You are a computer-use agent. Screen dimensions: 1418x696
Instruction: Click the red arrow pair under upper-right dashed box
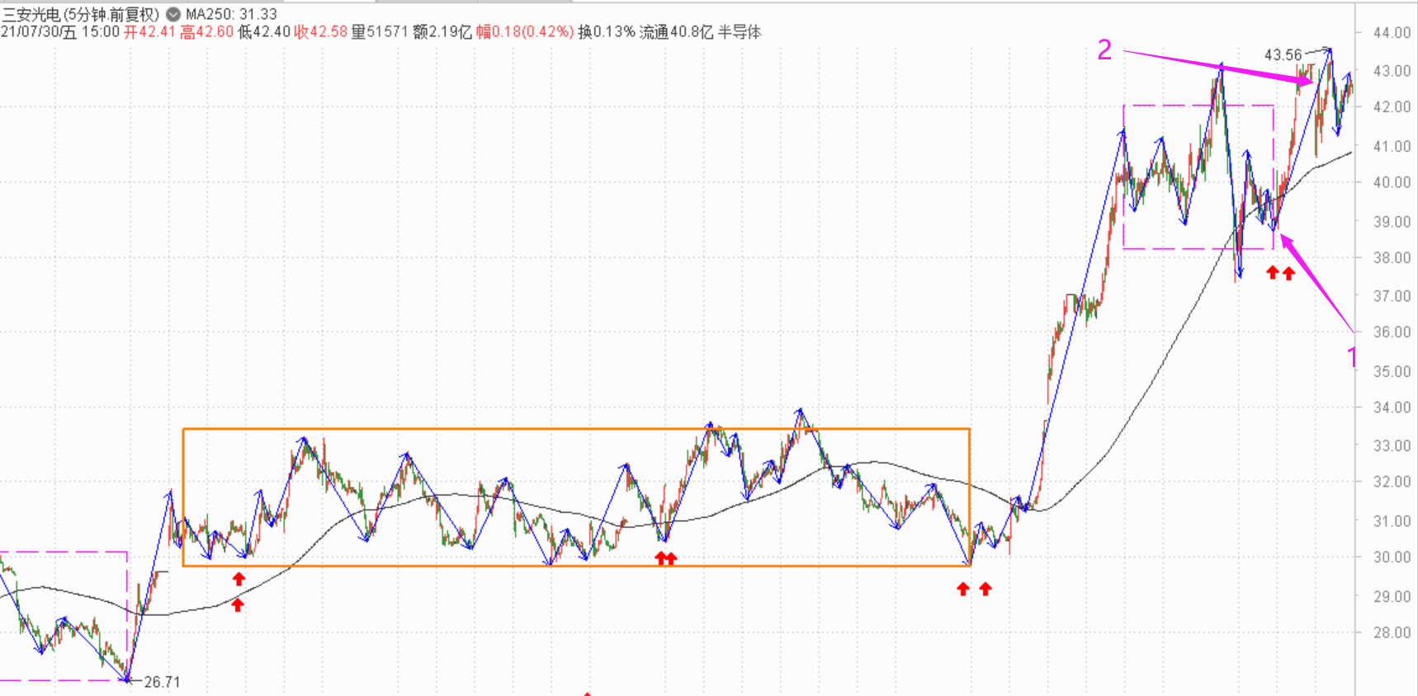tap(1280, 273)
